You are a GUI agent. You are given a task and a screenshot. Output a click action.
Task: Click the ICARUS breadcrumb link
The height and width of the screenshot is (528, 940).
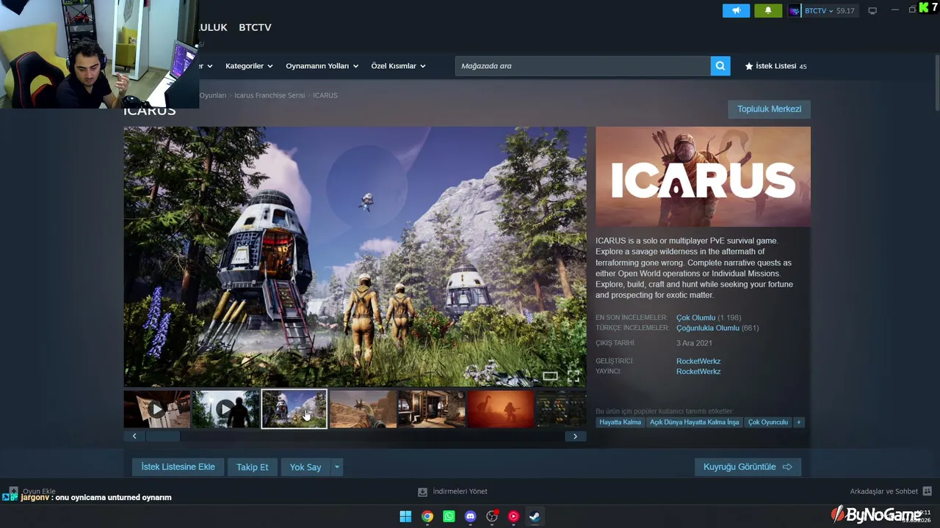pyautogui.click(x=325, y=95)
